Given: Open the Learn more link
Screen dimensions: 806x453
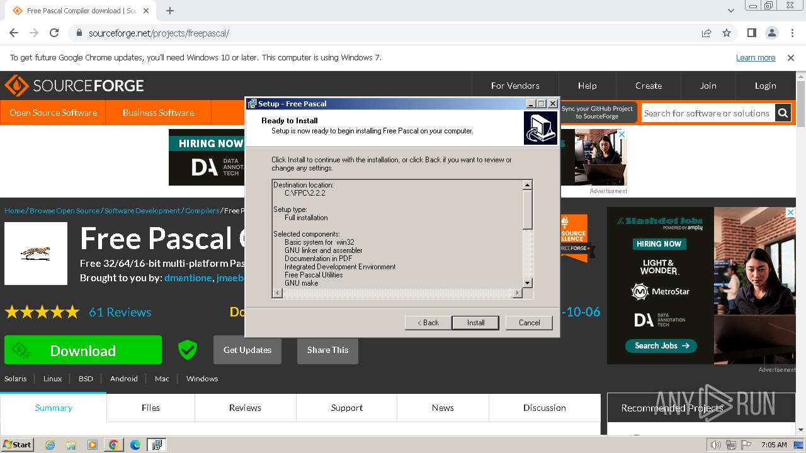Looking at the screenshot, I should click(756, 57).
